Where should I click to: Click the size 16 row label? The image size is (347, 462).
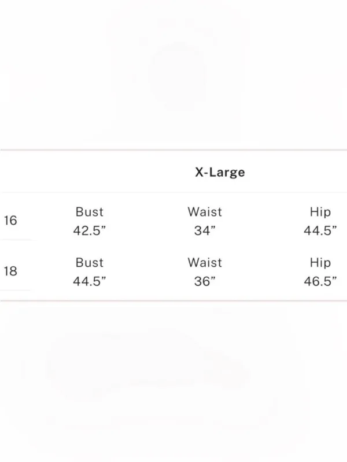[10, 221]
